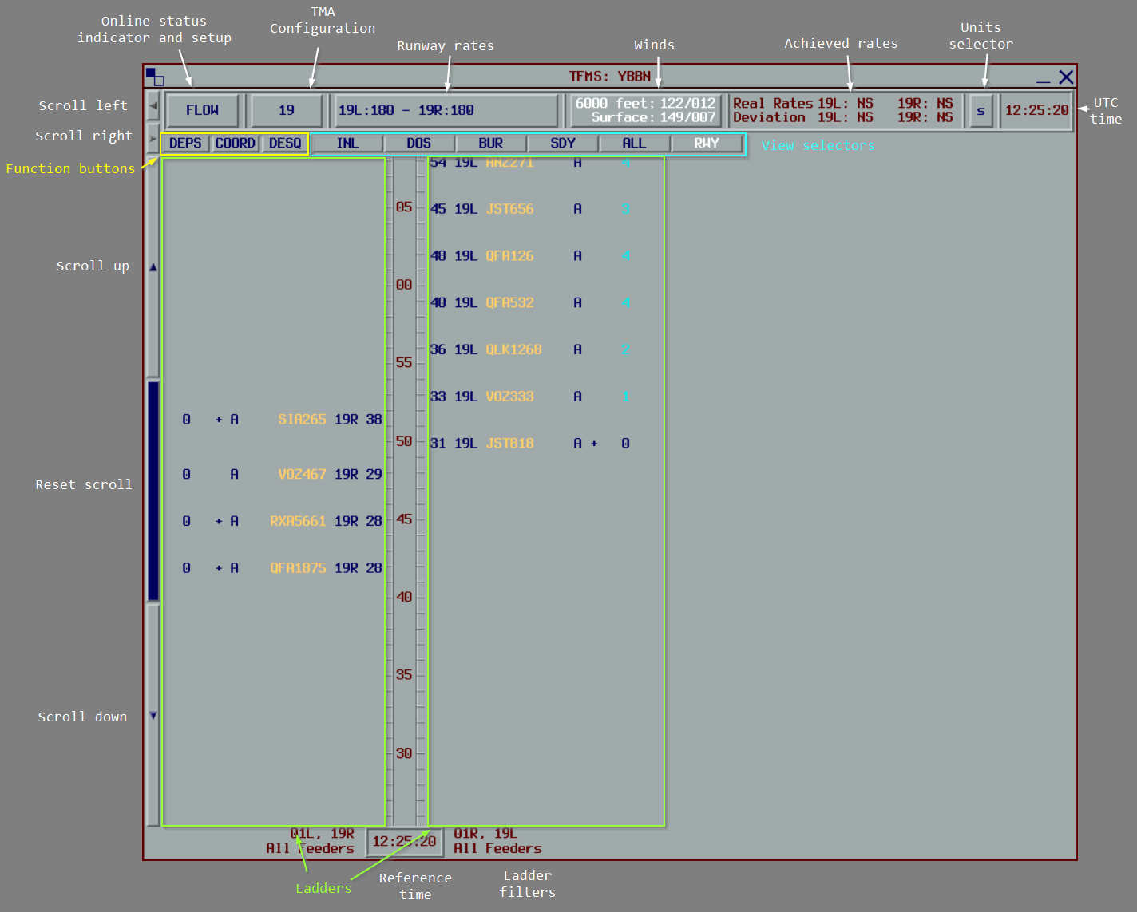This screenshot has width=1137, height=912.
Task: Click the 45 minute mark on timeline
Action: click(404, 519)
